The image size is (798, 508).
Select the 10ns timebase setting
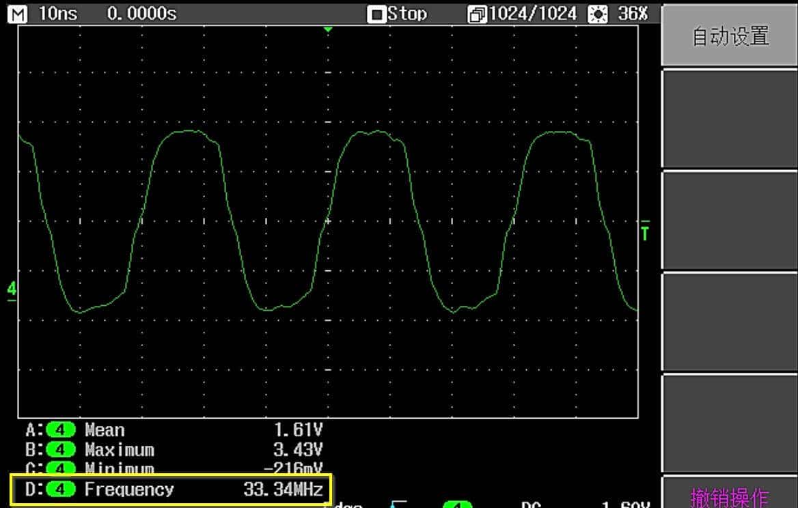(59, 14)
